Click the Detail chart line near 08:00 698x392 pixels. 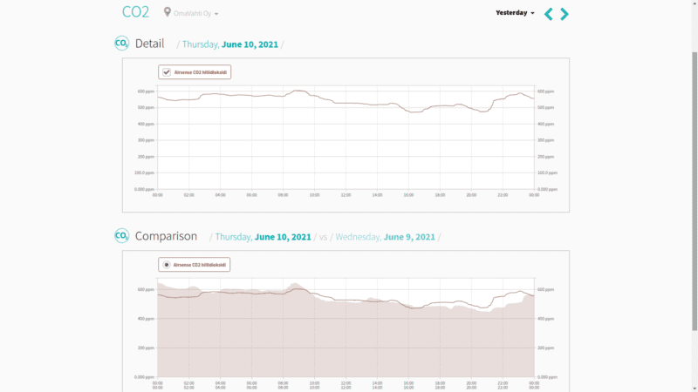[283, 96]
